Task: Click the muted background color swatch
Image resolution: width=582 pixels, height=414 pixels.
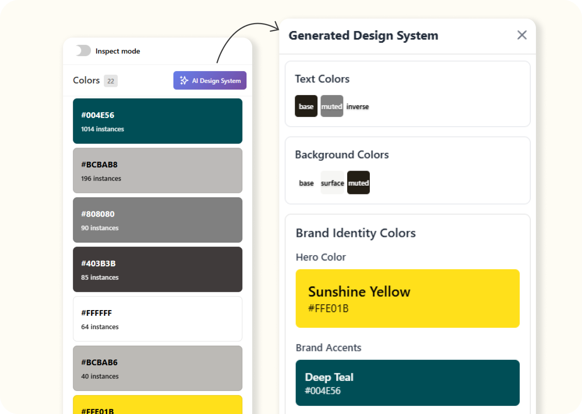Action: [x=358, y=183]
